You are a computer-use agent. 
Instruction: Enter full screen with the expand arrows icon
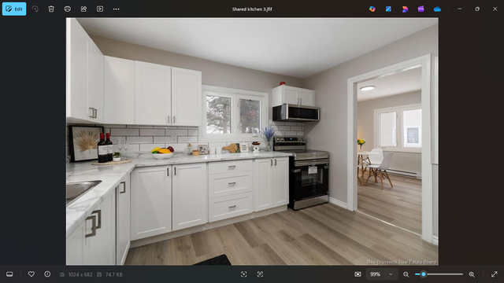coord(495,274)
